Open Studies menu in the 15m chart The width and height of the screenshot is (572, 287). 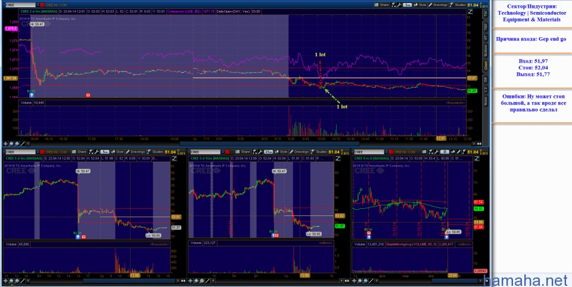pos(319,152)
